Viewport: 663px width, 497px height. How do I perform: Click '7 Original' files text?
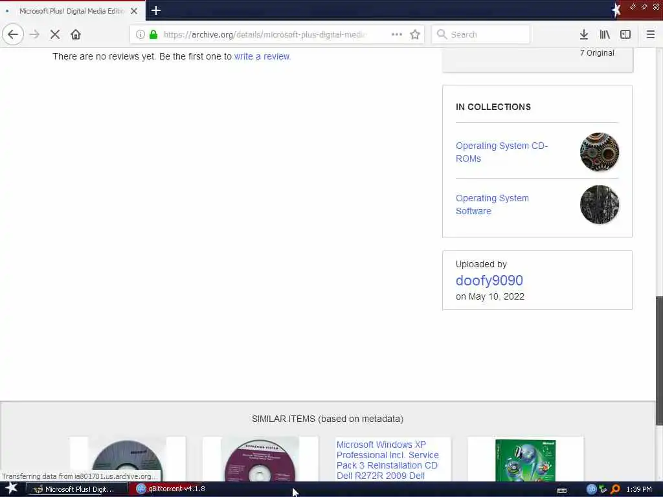[597, 53]
